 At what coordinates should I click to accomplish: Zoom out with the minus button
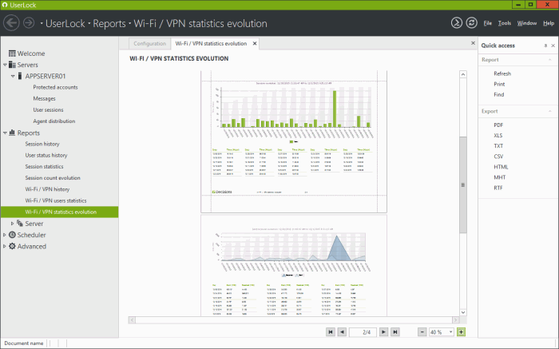click(x=422, y=332)
